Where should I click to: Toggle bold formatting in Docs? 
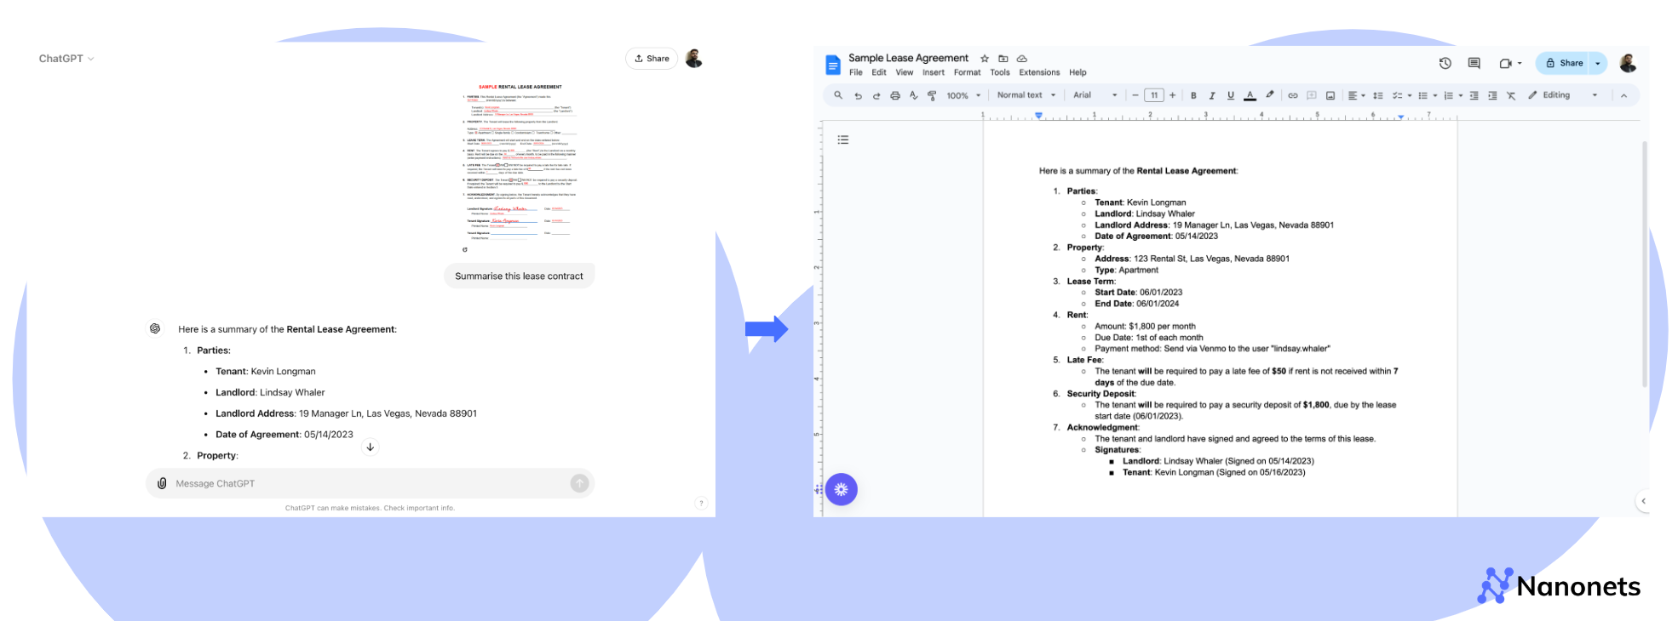click(1193, 95)
